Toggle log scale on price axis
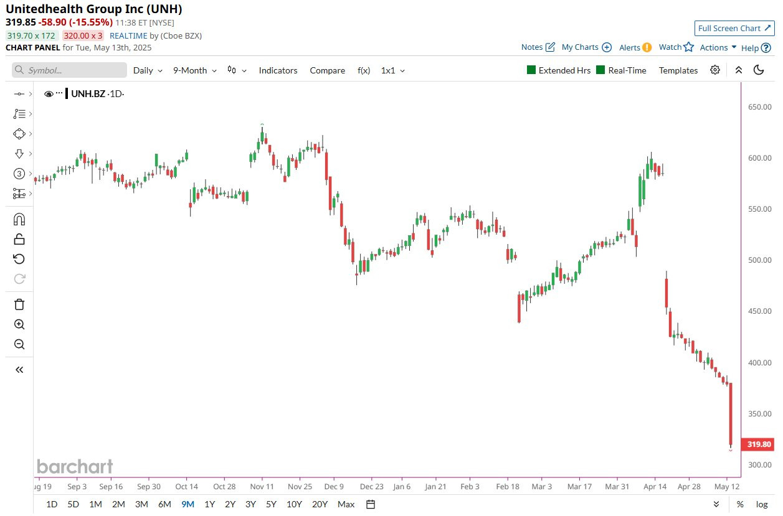This screenshot has height=516, width=783. pyautogui.click(x=762, y=504)
